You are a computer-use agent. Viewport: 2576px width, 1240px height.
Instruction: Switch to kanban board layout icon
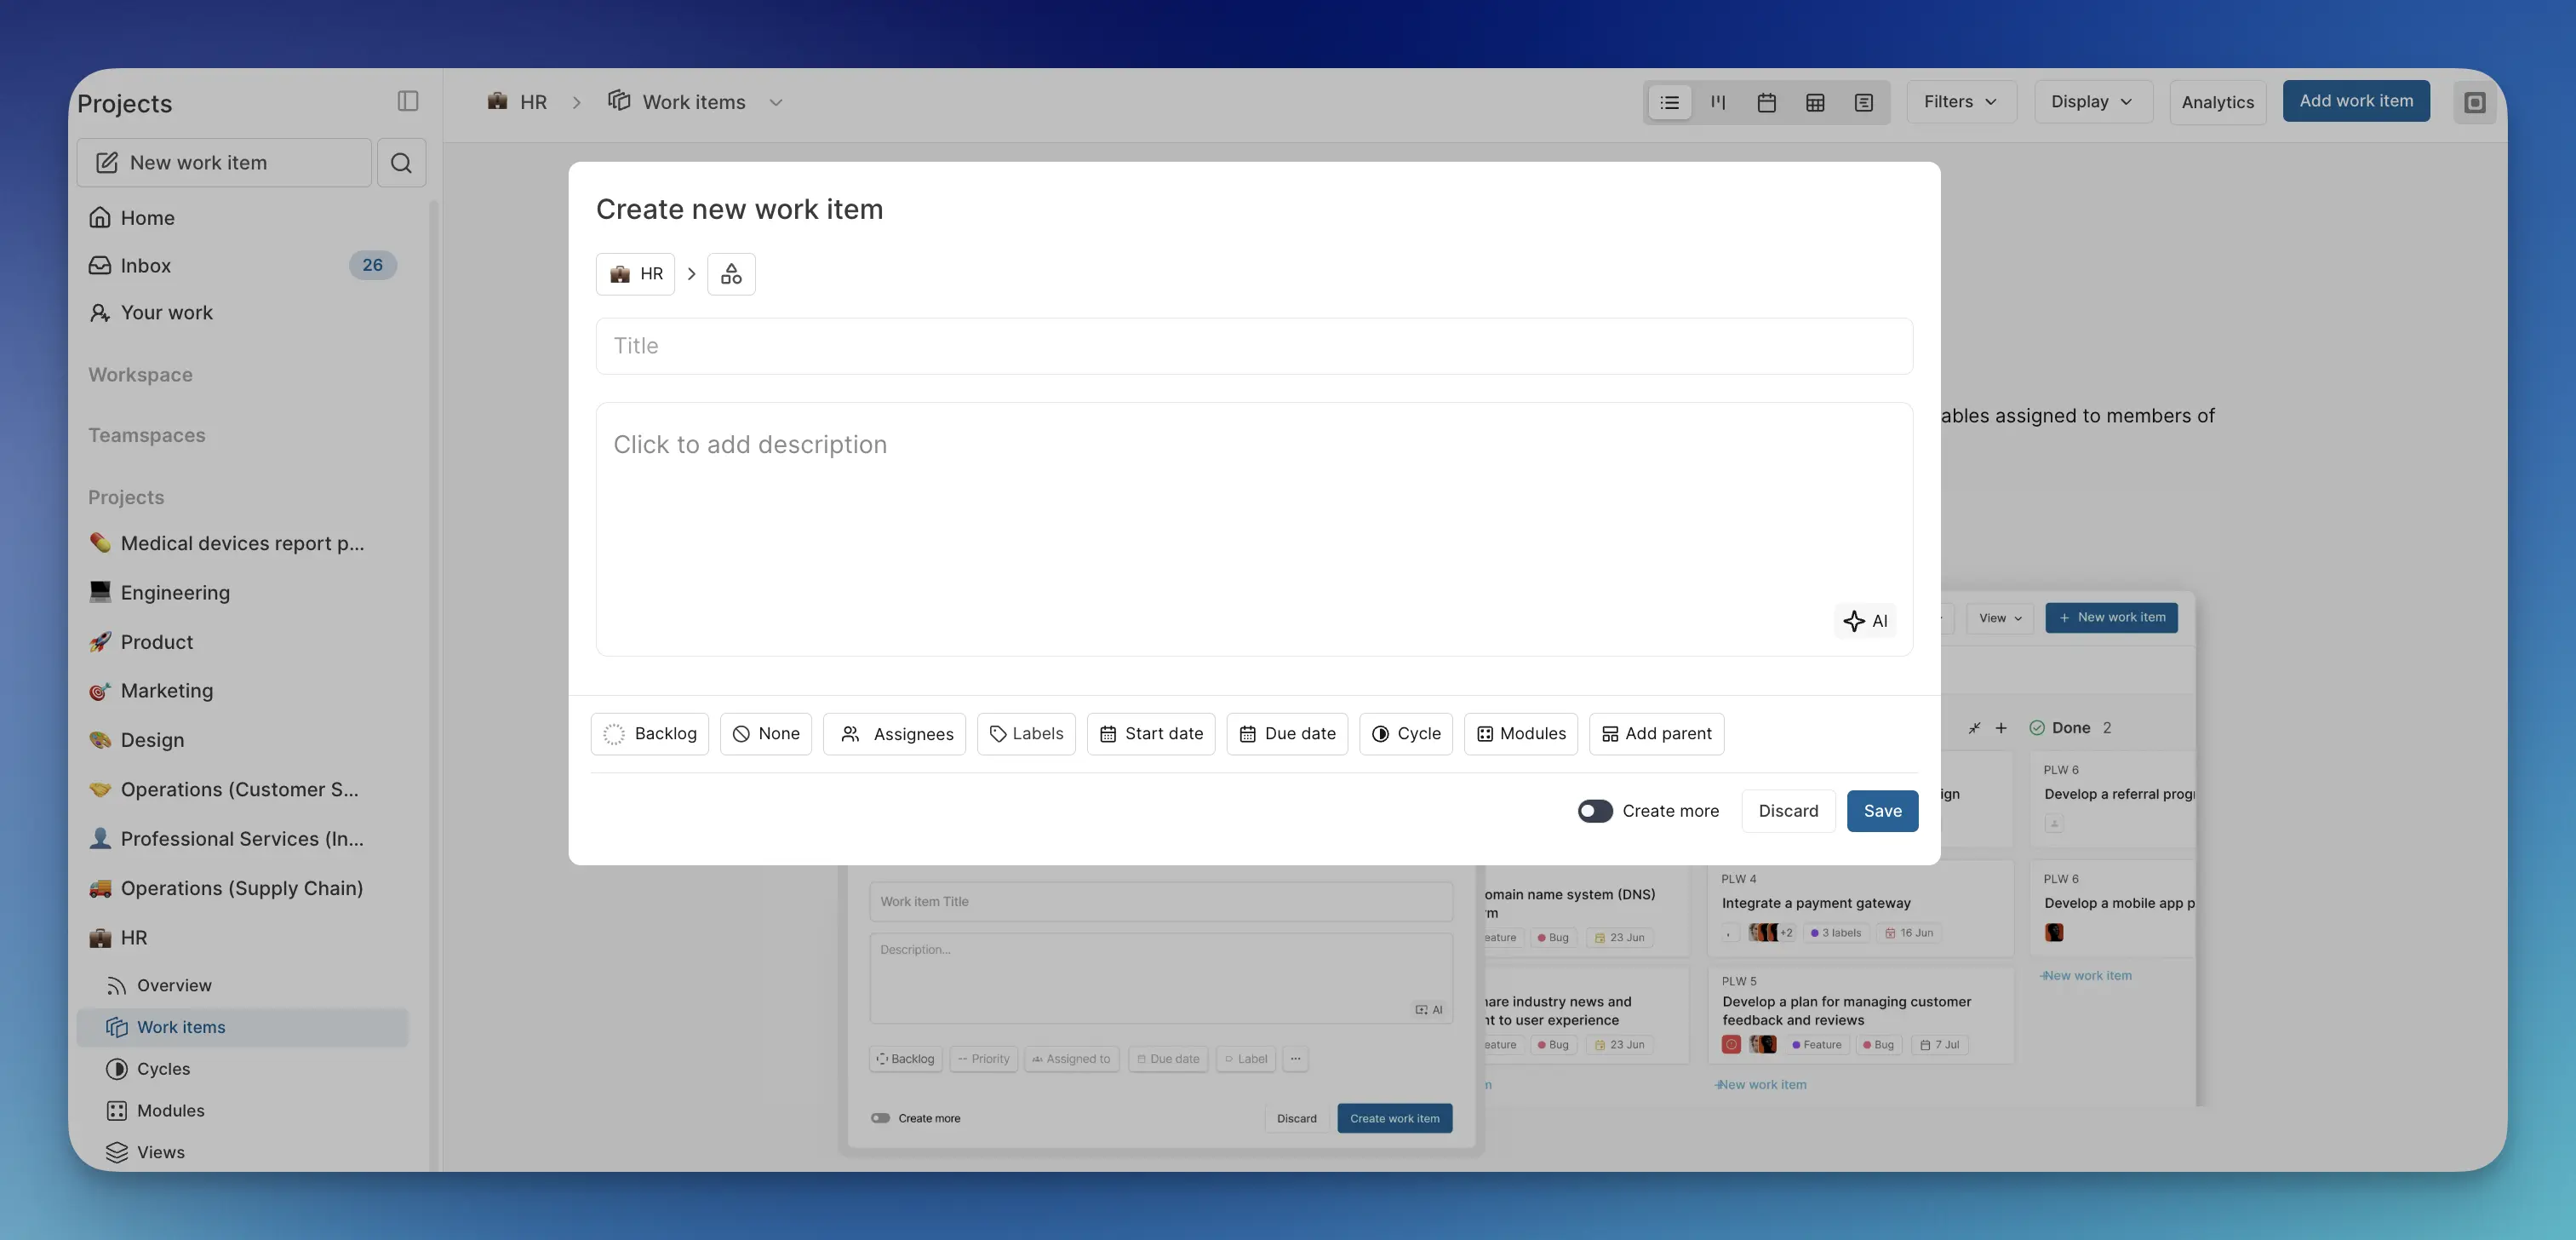pos(1718,102)
